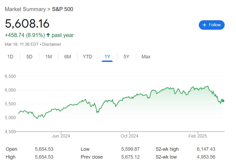Open the Max chart history view
The image size is (236, 164).
point(146,57)
